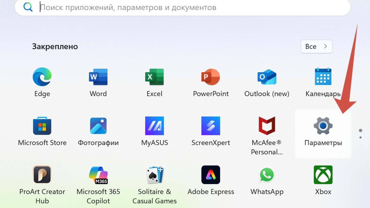Open the Фотографии app
370x208 pixels.
[98, 126]
